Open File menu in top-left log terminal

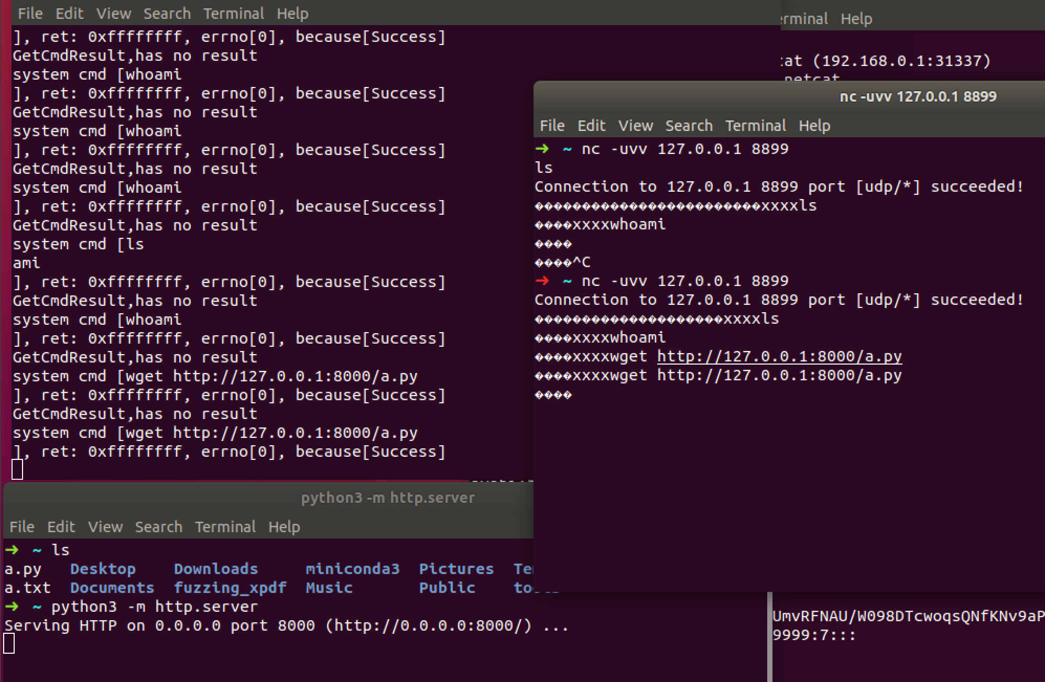click(30, 14)
